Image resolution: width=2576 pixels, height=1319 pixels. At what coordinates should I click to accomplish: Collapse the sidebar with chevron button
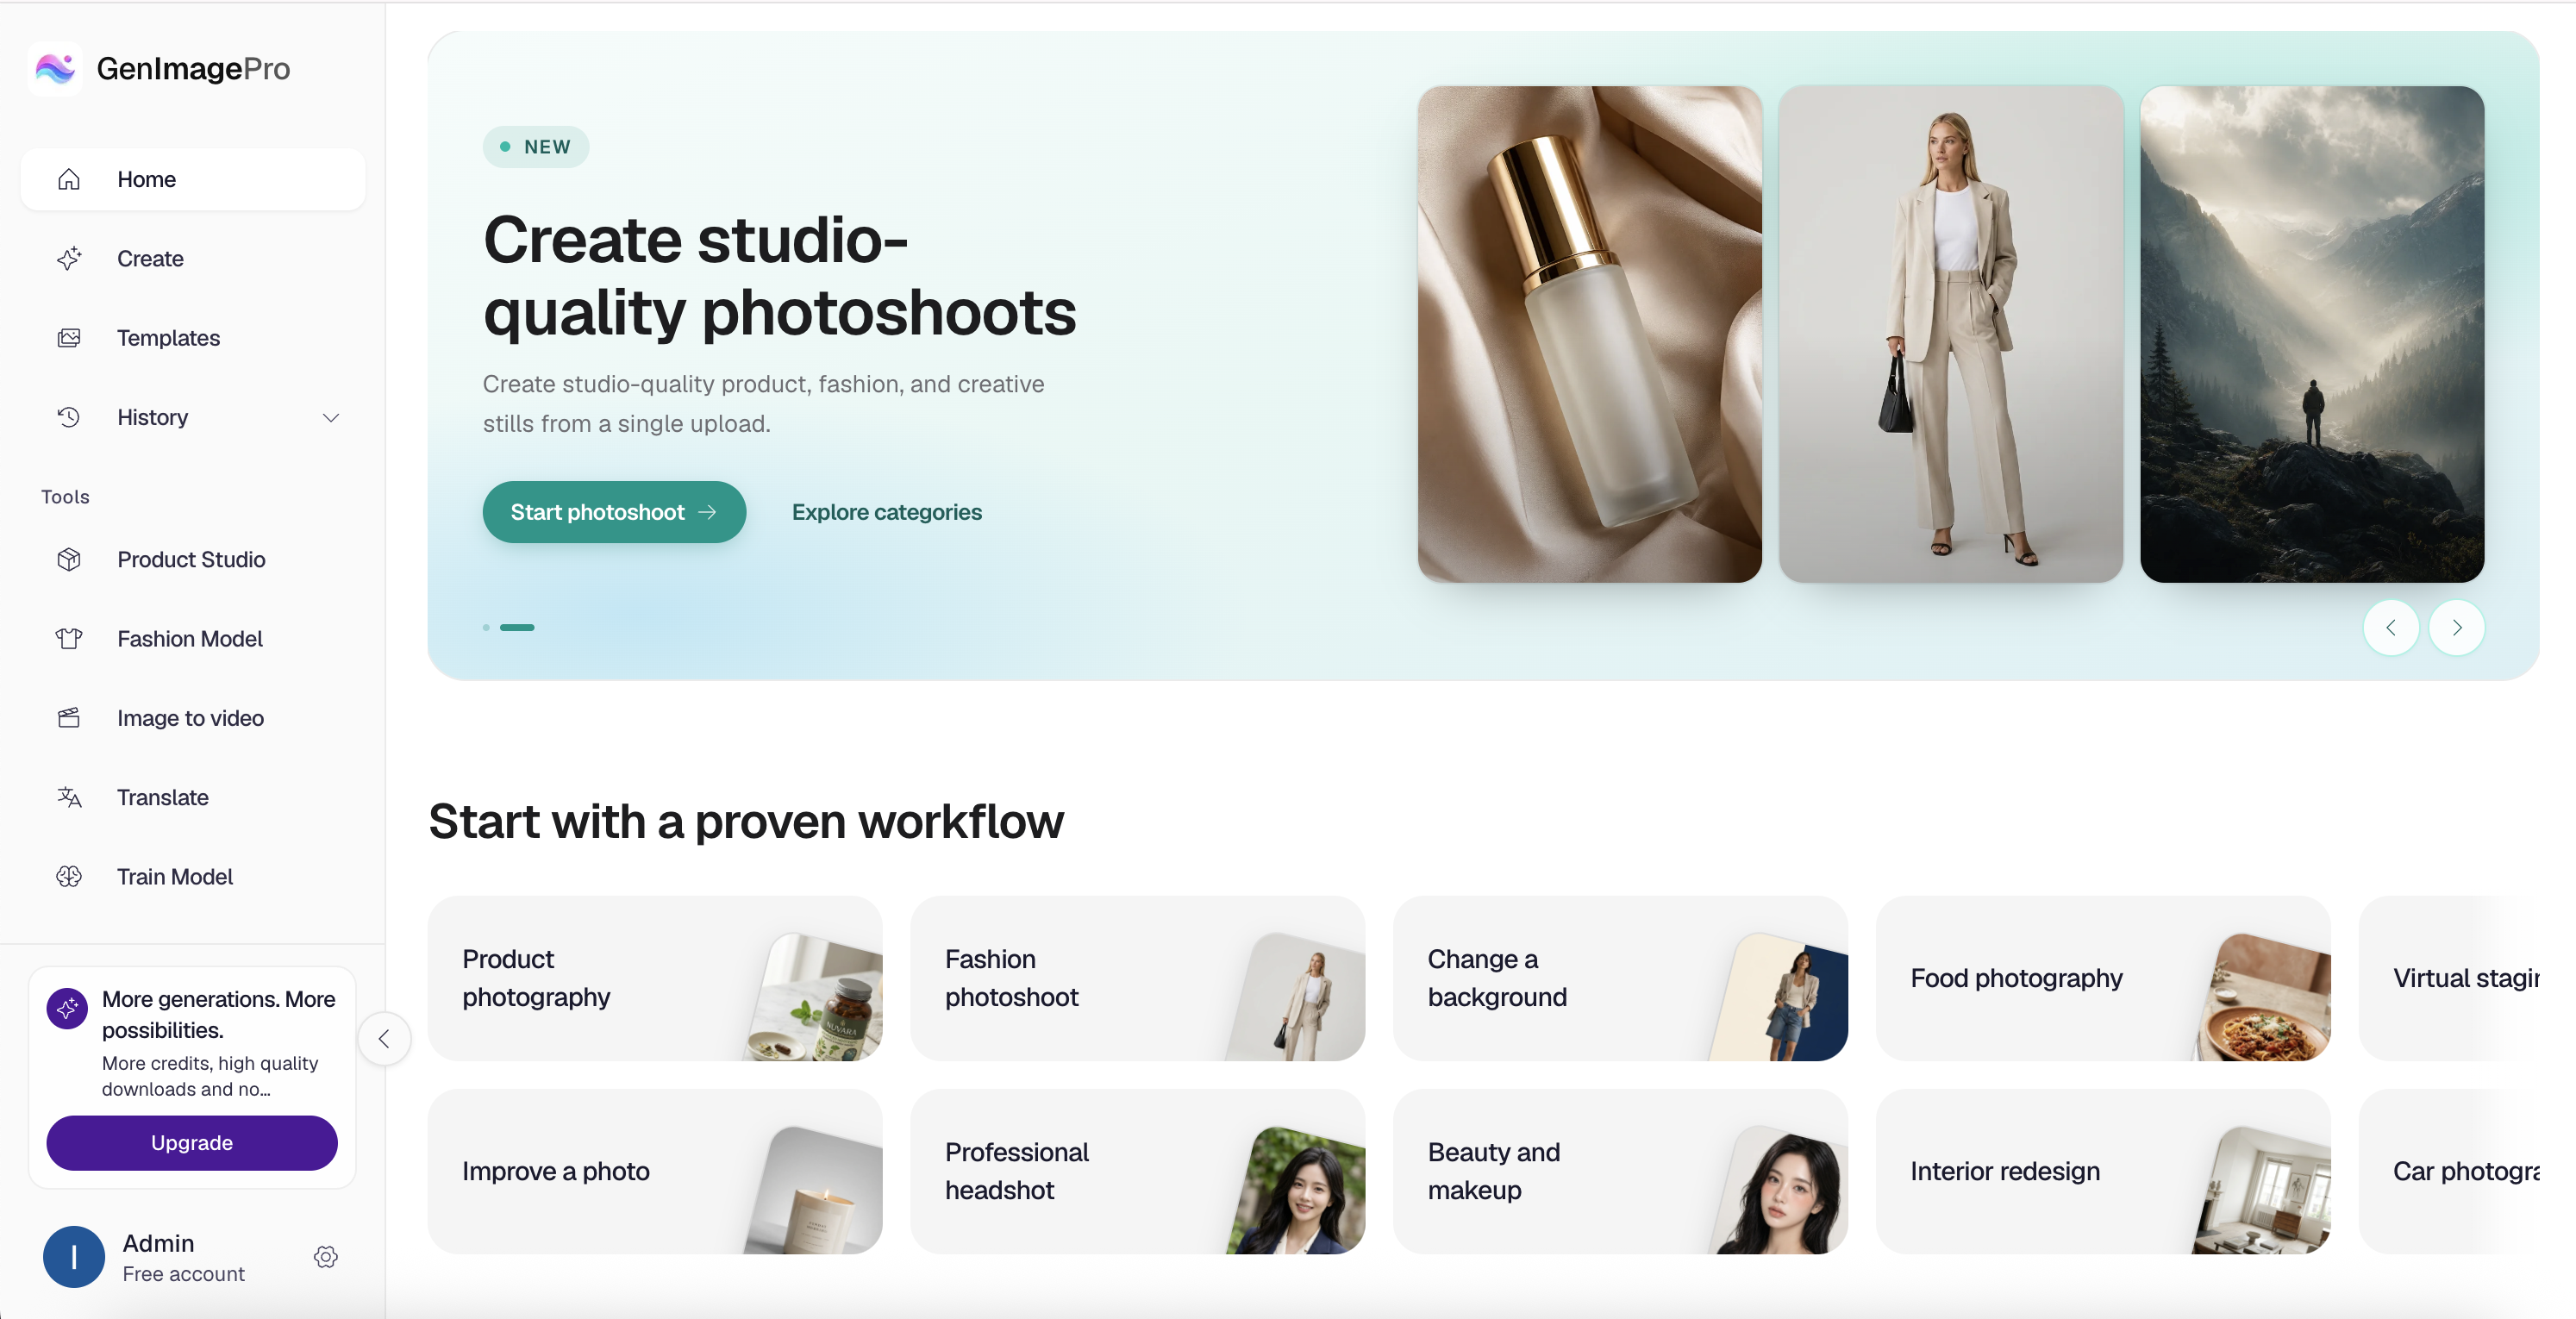point(384,1039)
